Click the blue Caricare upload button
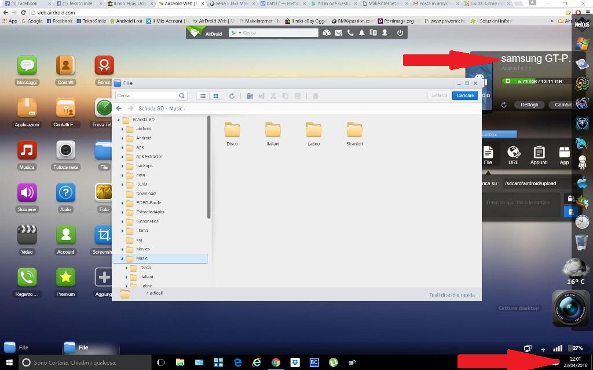The height and width of the screenshot is (370, 593). tap(465, 95)
